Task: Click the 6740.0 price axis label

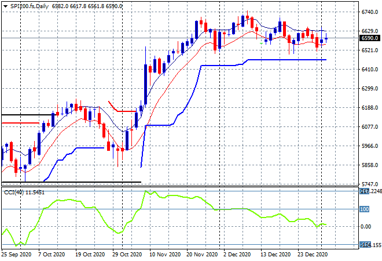Action: [x=370, y=12]
